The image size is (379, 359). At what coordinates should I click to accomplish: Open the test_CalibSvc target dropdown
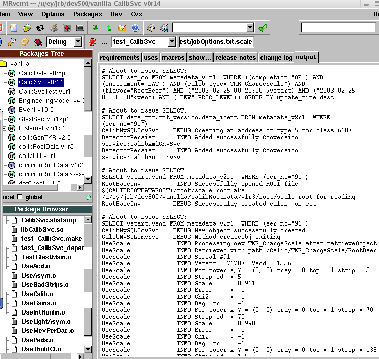tap(171, 42)
